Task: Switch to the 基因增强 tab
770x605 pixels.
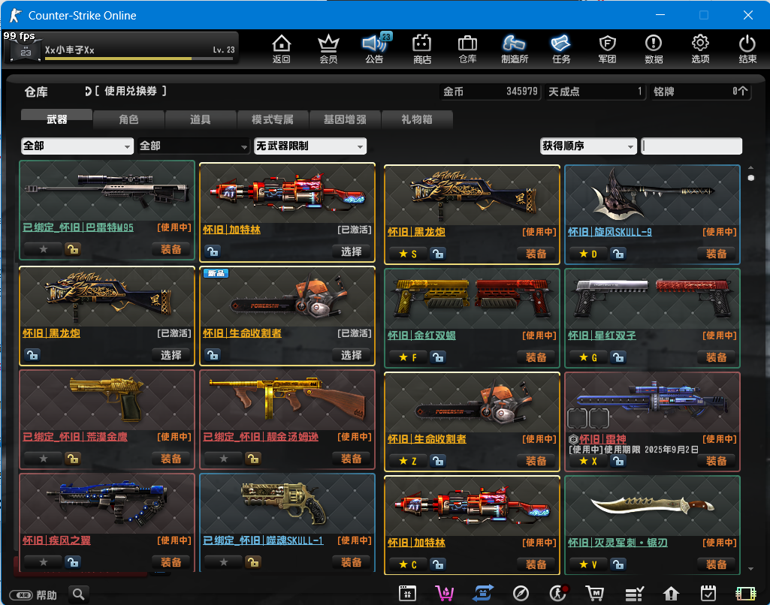Action: [345, 119]
